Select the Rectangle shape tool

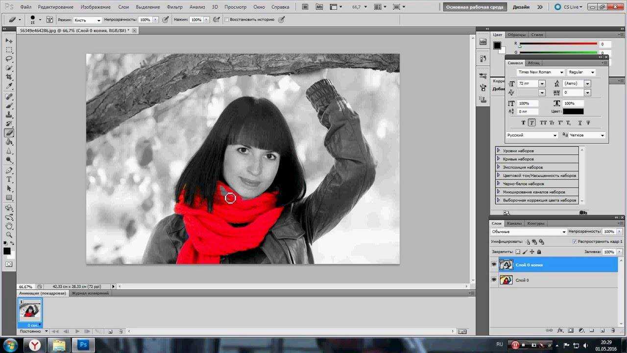point(9,198)
